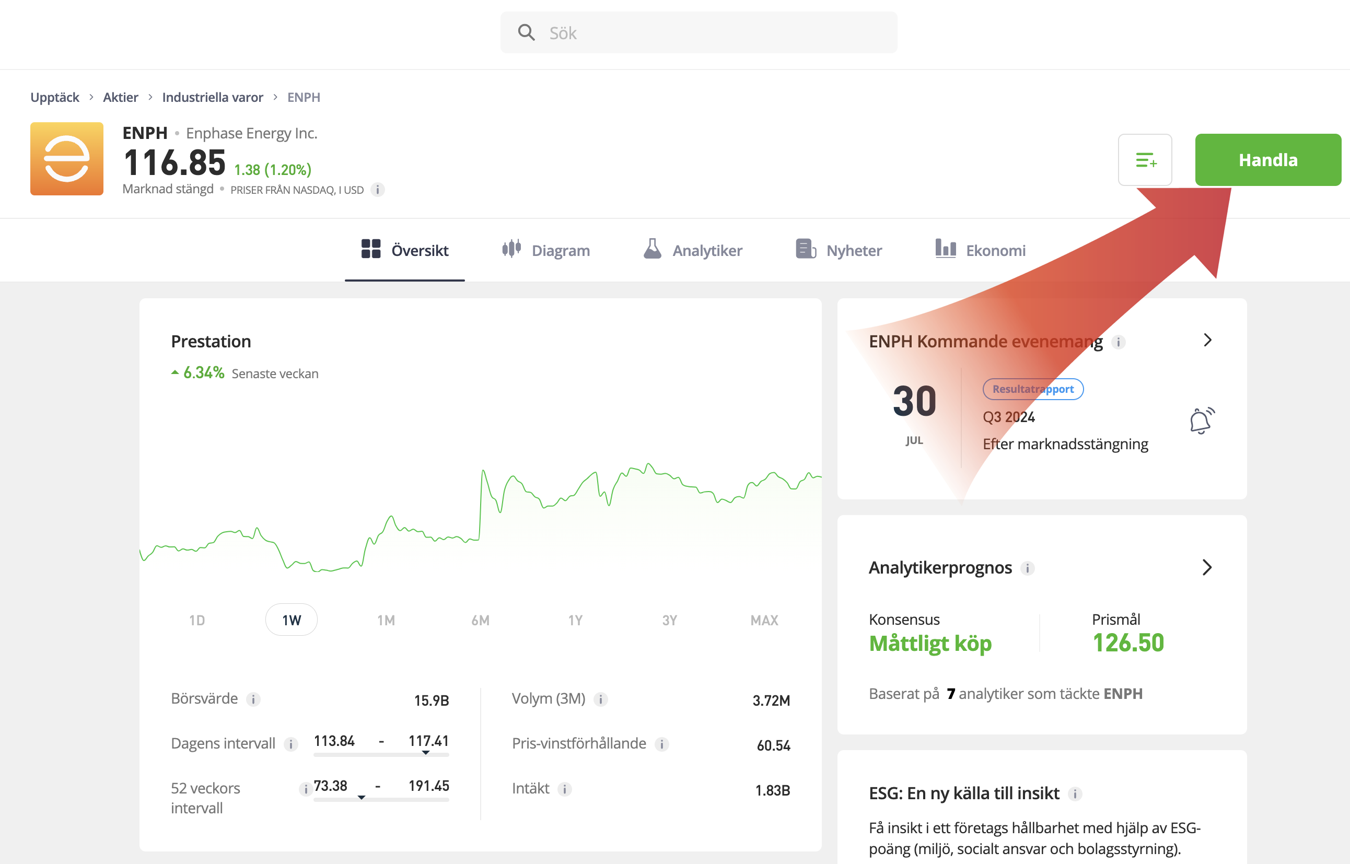Click the Dagens intervall range bar
The height and width of the screenshot is (864, 1350).
click(x=381, y=755)
